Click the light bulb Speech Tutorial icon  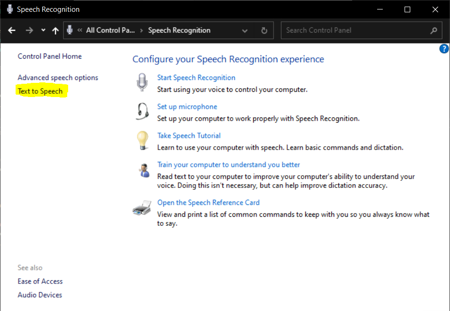142,141
